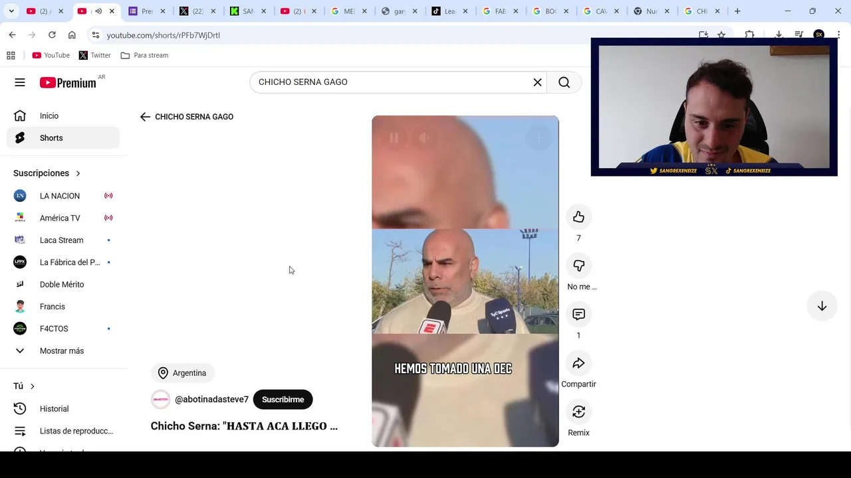Open the YouTube guide hamburger menu
The width and height of the screenshot is (851, 478).
[20, 82]
